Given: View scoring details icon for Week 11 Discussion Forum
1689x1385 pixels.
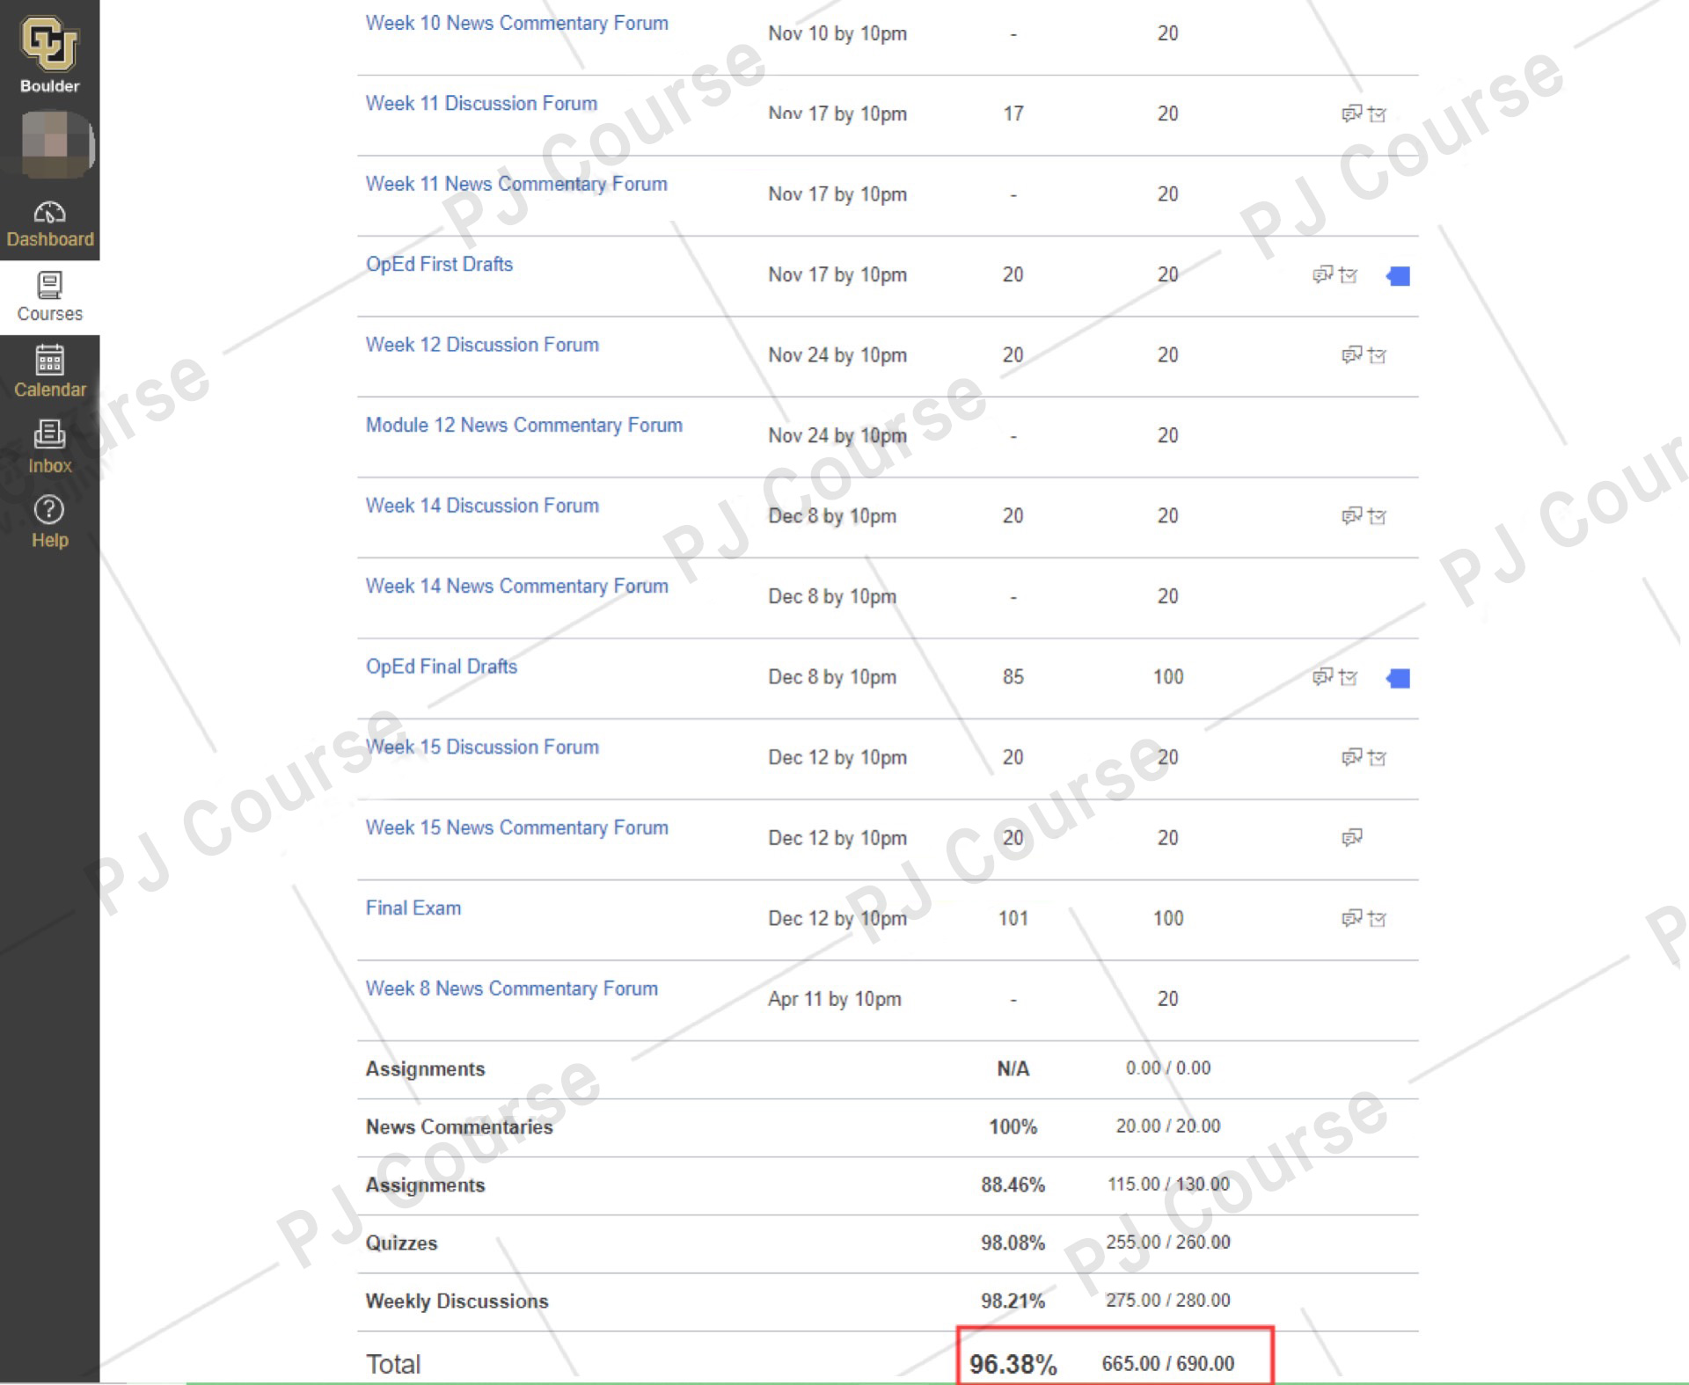Looking at the screenshot, I should 1377,113.
